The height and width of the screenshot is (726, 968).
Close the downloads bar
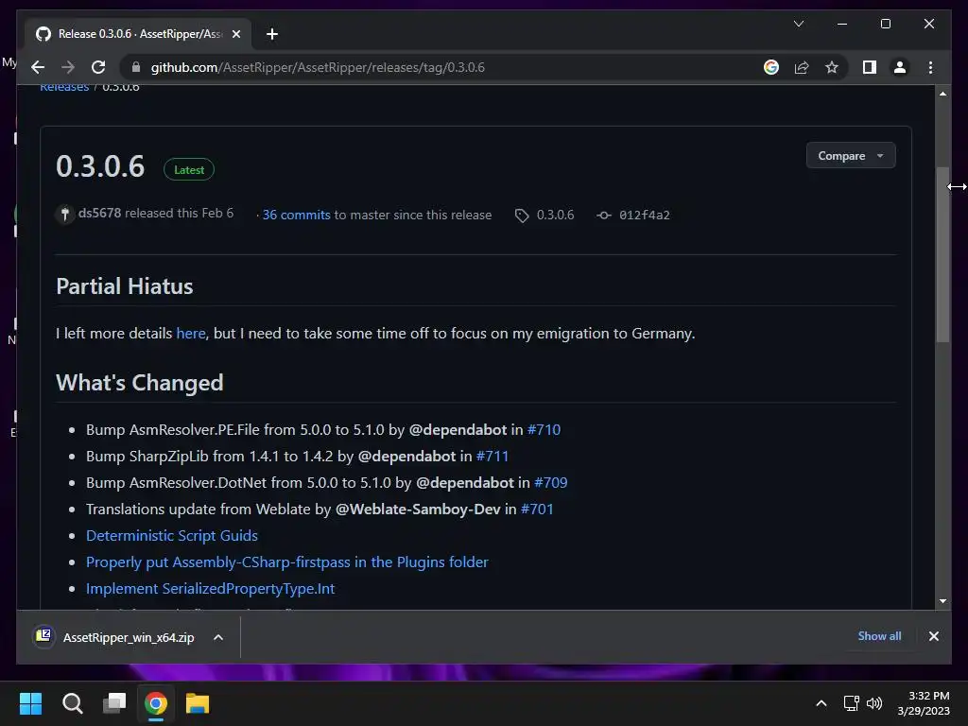[x=933, y=636]
